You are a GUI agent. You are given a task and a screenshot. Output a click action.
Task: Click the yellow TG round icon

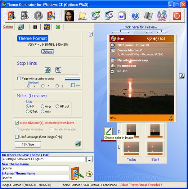pyautogui.click(x=89, y=174)
